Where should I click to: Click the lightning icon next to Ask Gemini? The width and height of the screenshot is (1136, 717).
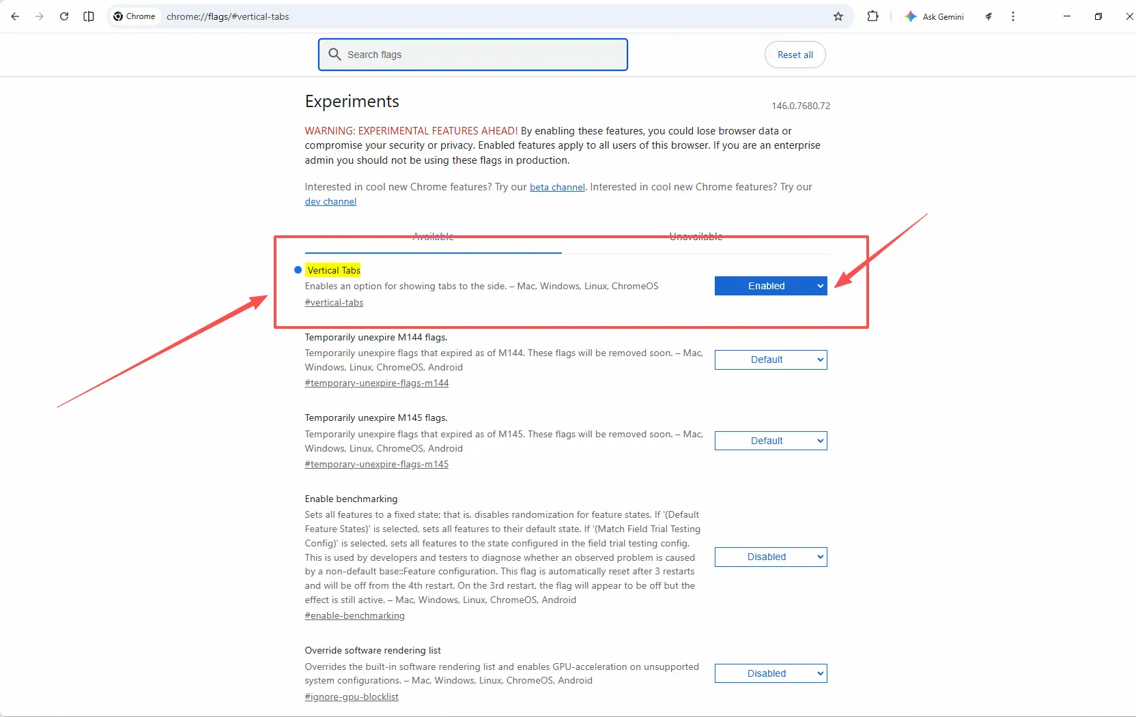click(x=988, y=16)
